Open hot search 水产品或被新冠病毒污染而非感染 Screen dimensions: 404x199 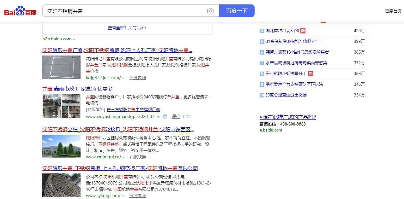tap(297, 63)
